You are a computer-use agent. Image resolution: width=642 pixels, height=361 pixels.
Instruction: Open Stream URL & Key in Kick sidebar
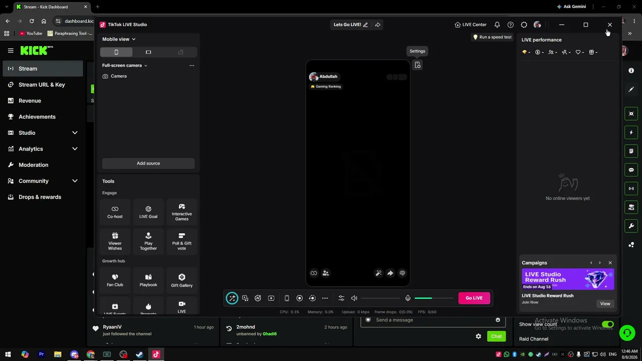tap(43, 85)
